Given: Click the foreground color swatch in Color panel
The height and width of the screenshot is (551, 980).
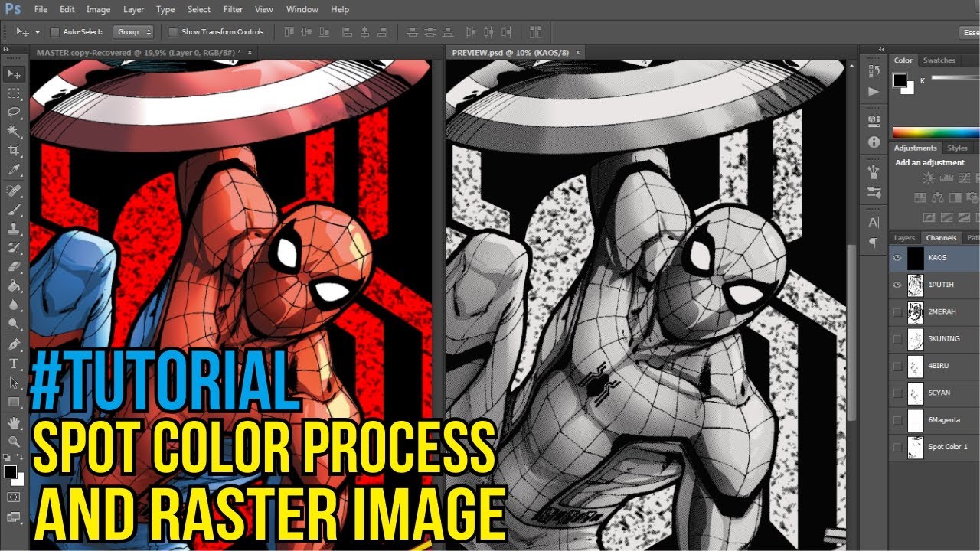Looking at the screenshot, I should (x=900, y=80).
